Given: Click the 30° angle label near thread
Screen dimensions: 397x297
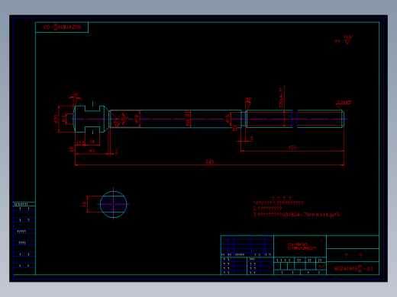Looking at the screenshot, I should (x=249, y=99).
